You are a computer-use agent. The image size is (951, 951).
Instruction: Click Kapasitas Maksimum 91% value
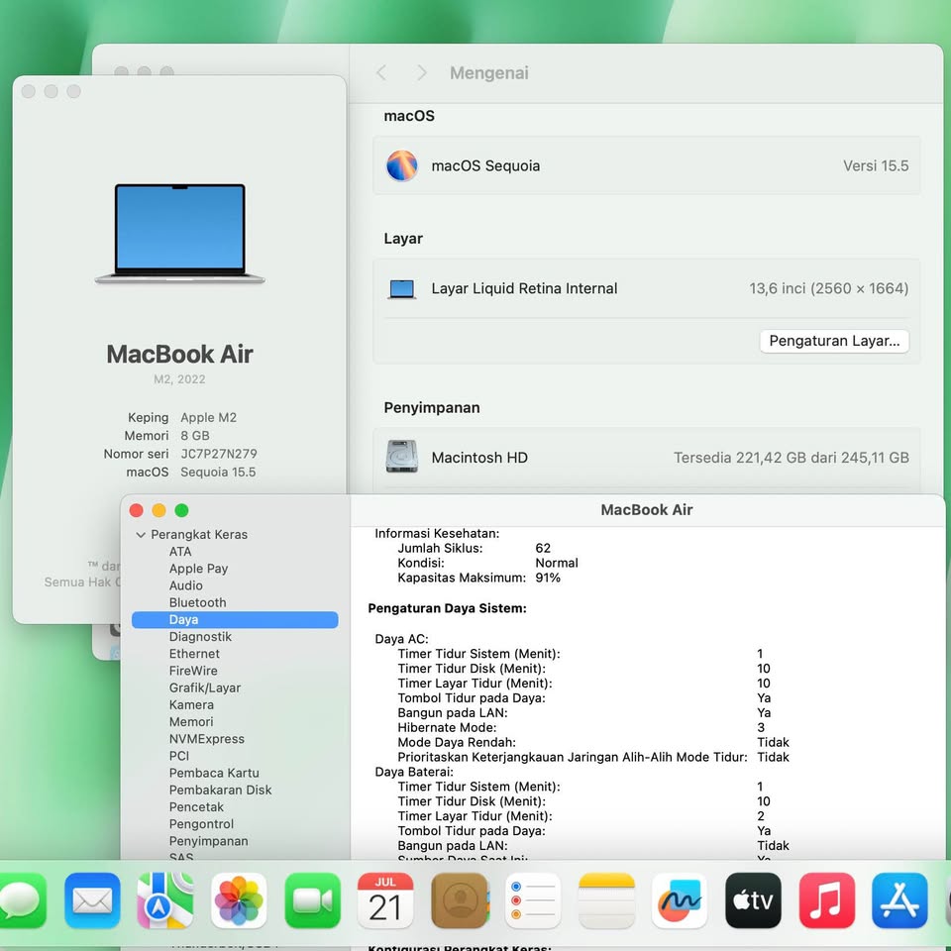pyautogui.click(x=547, y=578)
